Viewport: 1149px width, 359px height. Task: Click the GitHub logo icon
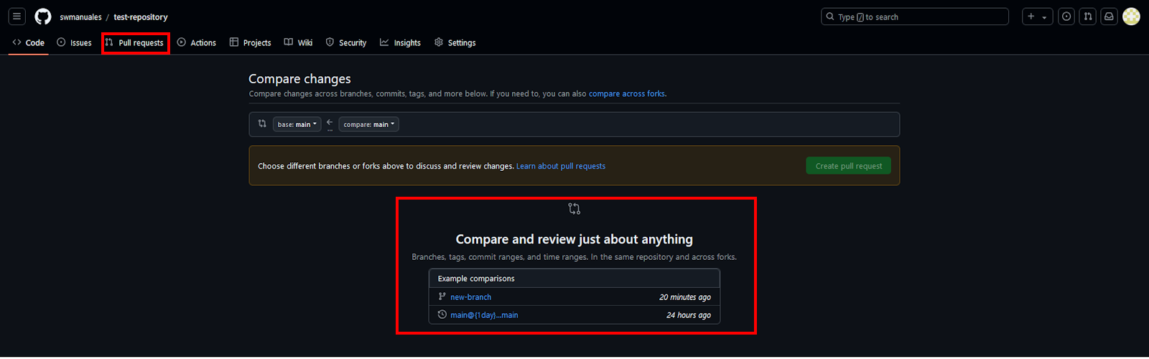[x=43, y=17]
